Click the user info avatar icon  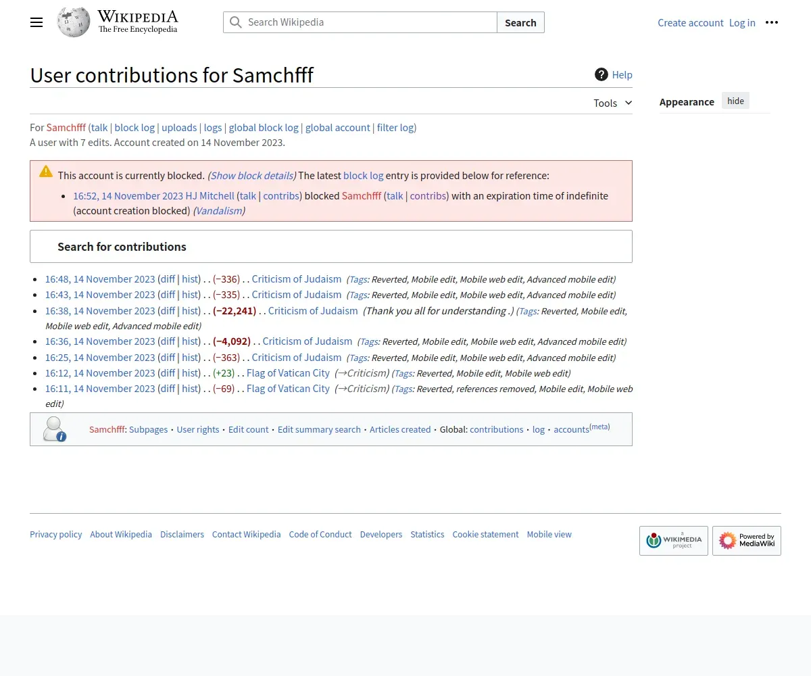54,429
